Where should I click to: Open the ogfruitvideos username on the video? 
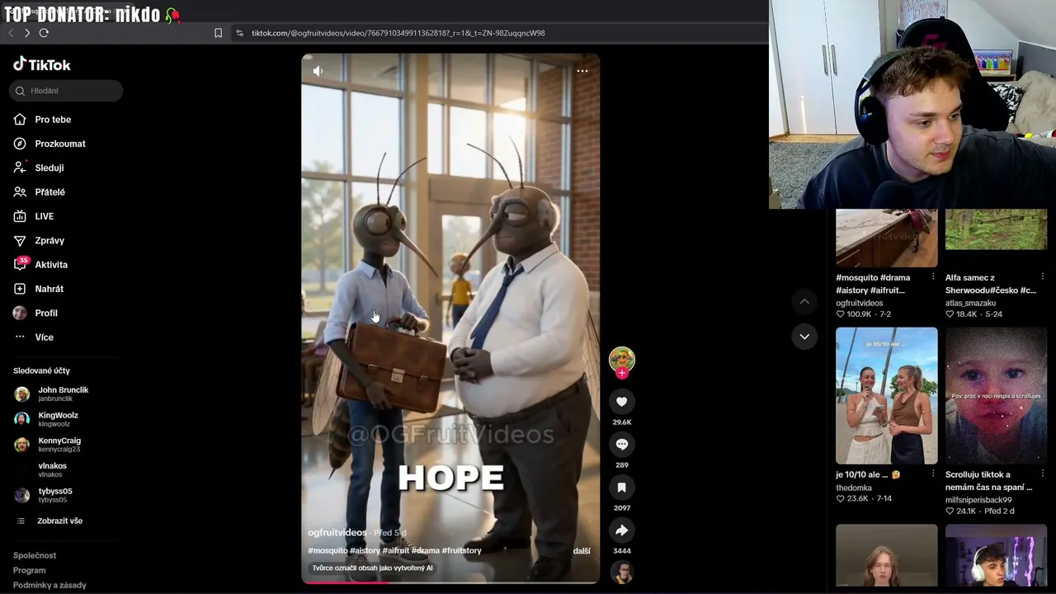coord(337,533)
